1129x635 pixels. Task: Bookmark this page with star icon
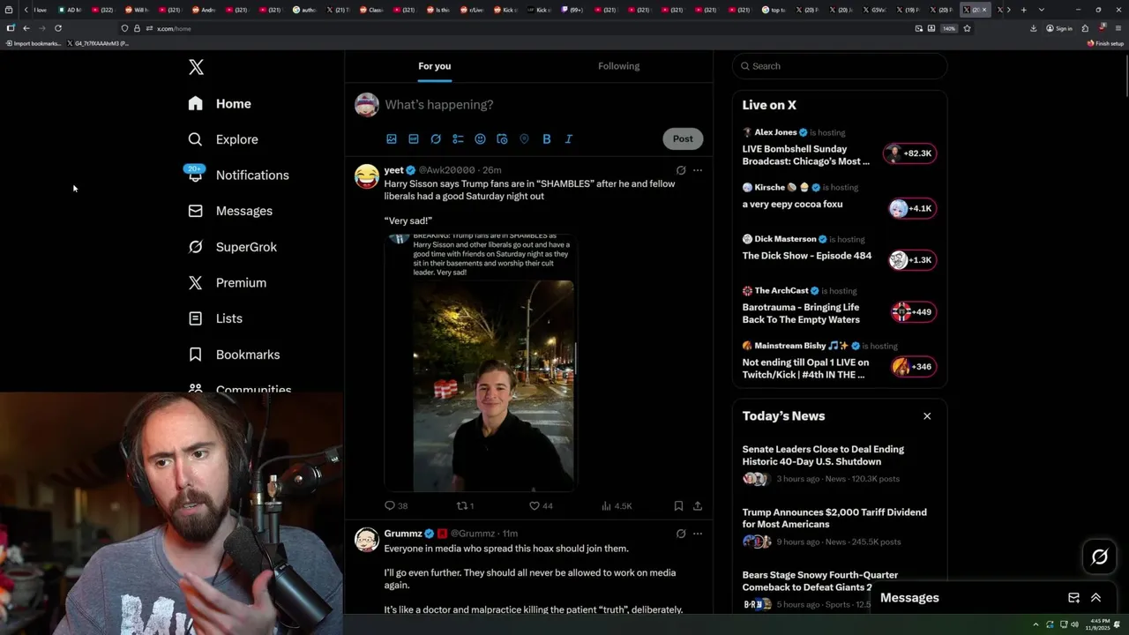click(967, 28)
